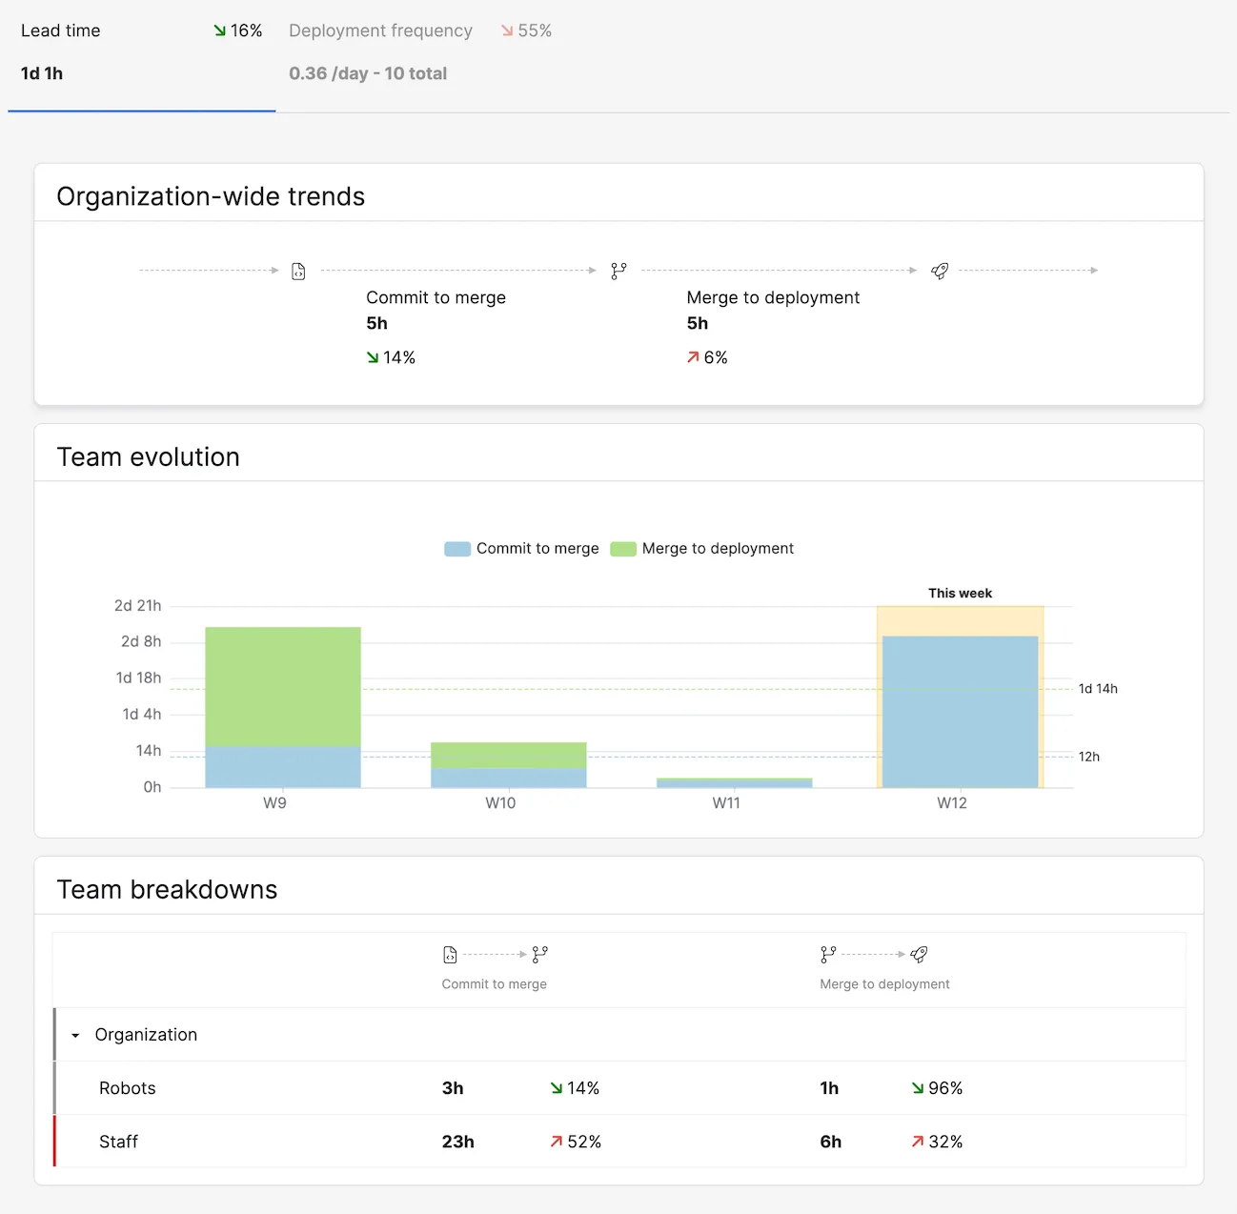Click the branch icon above Commit to merge column
Screen dimensions: 1237x1214
click(540, 955)
